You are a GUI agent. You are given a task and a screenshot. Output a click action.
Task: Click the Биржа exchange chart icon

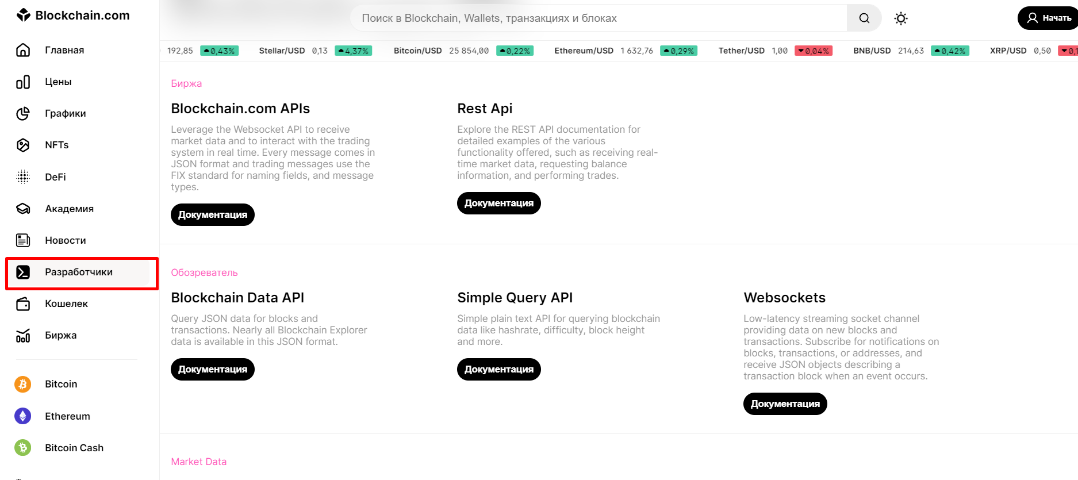click(23, 336)
